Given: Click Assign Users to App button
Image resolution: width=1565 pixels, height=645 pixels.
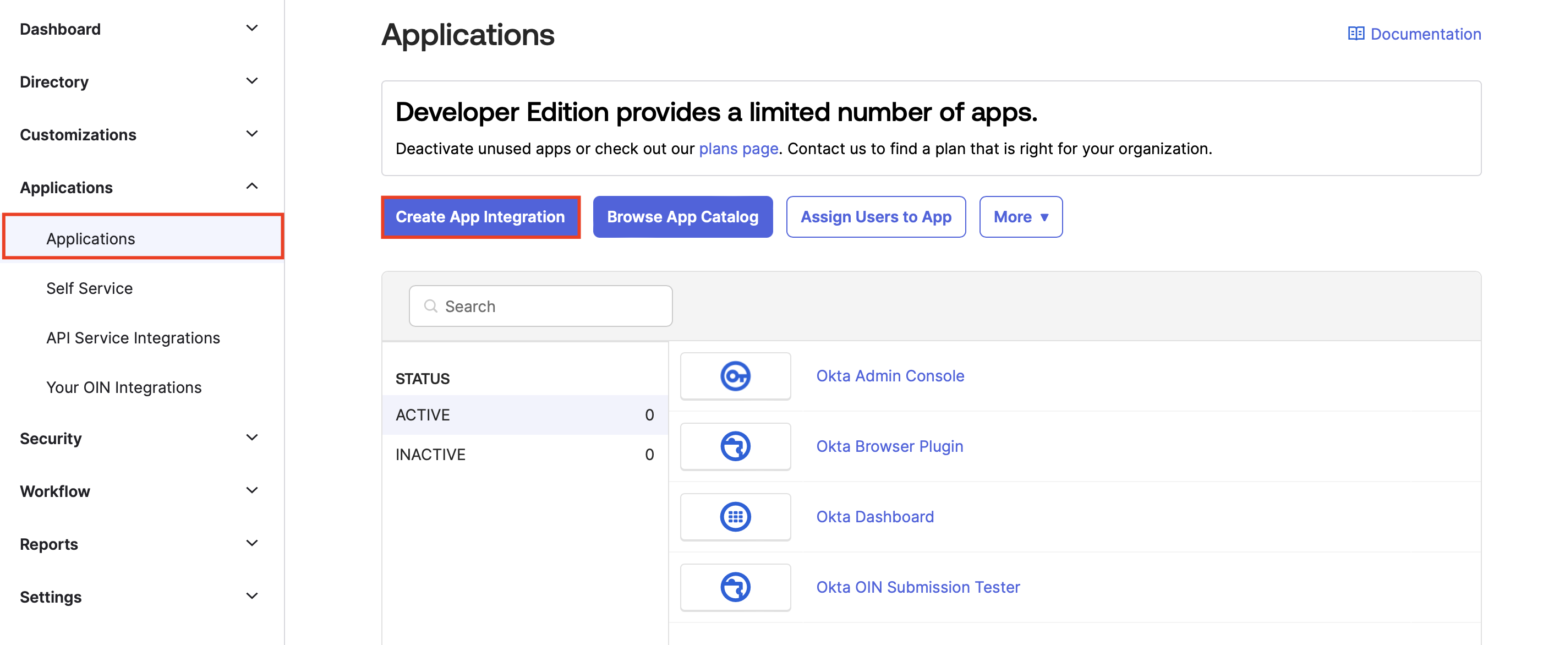Looking at the screenshot, I should pyautogui.click(x=876, y=217).
